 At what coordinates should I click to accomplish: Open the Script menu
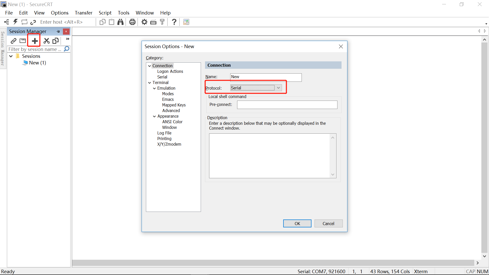pos(105,13)
